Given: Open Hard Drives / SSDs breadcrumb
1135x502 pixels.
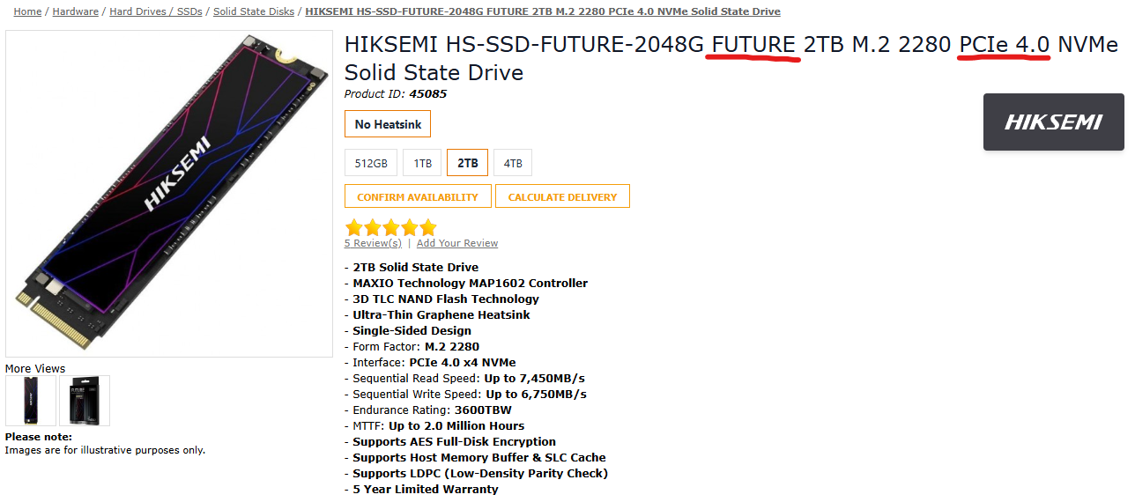Looking at the screenshot, I should point(155,11).
